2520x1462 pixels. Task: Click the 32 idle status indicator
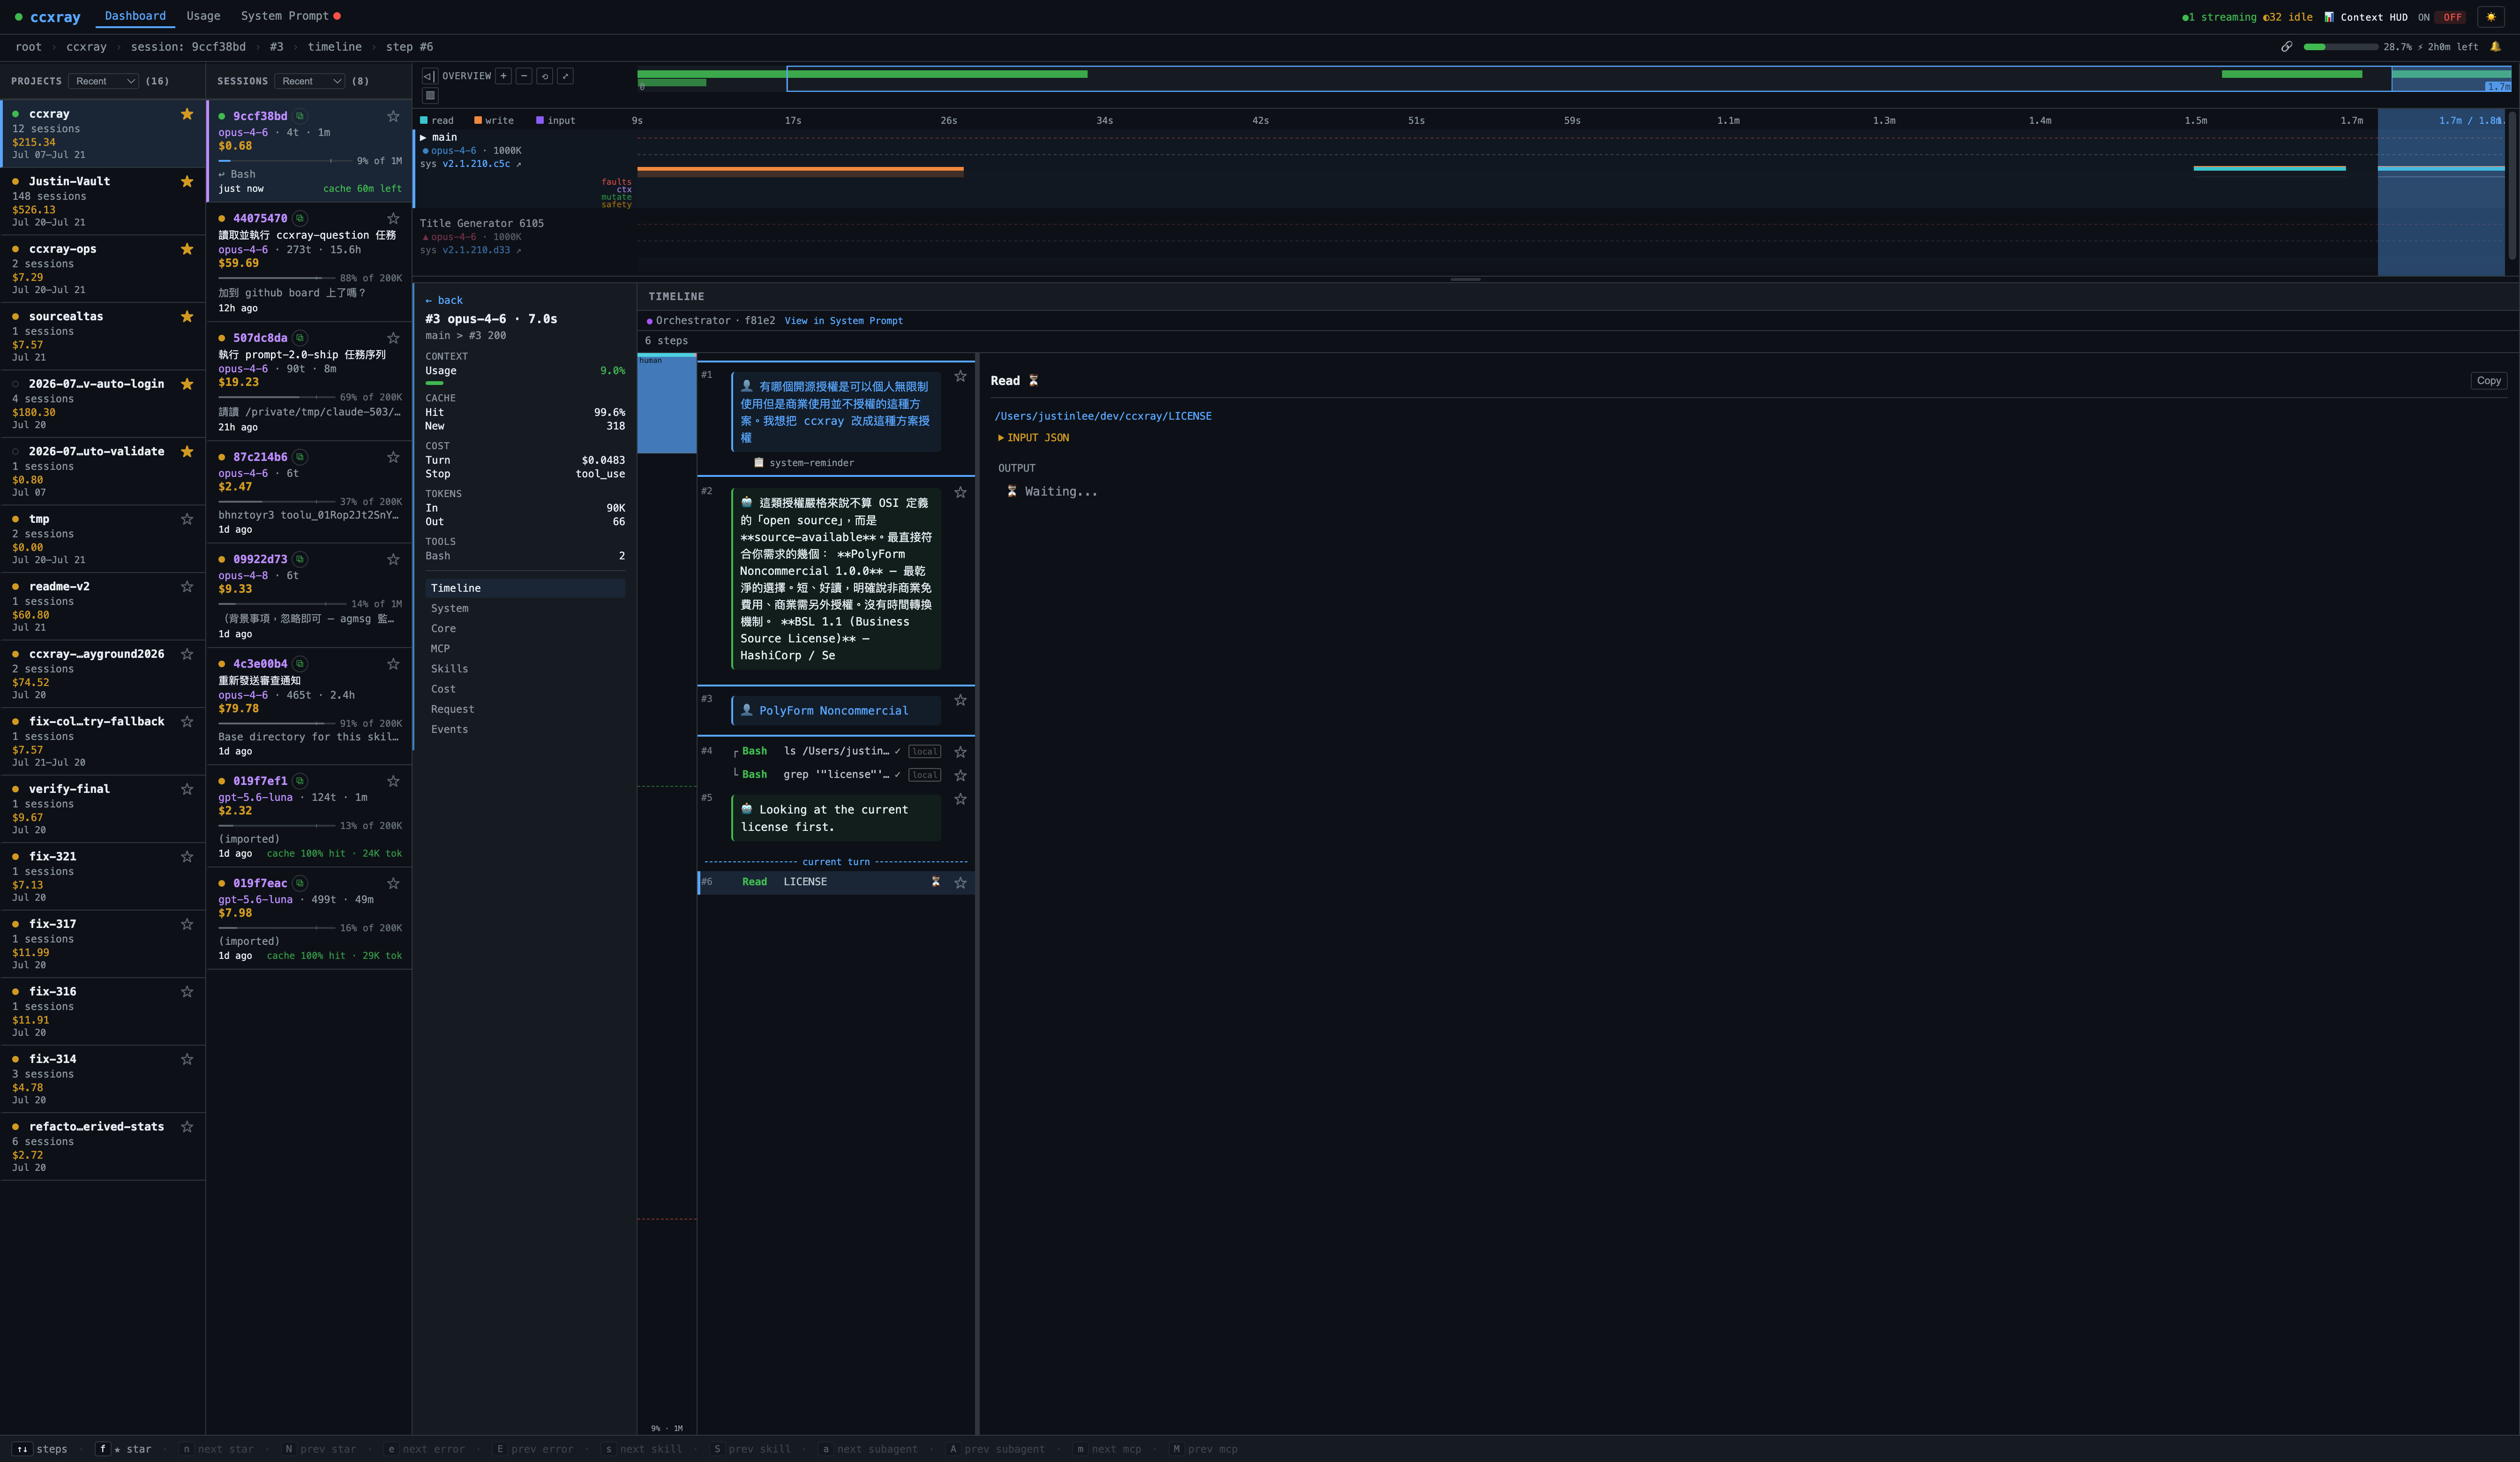pos(2288,17)
